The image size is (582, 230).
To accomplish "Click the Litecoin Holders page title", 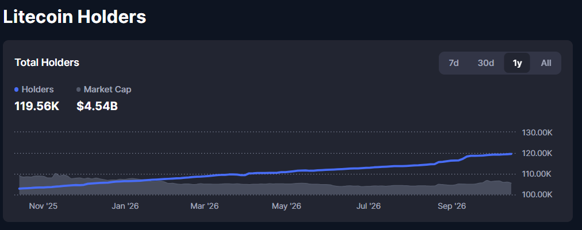I will 75,17.
